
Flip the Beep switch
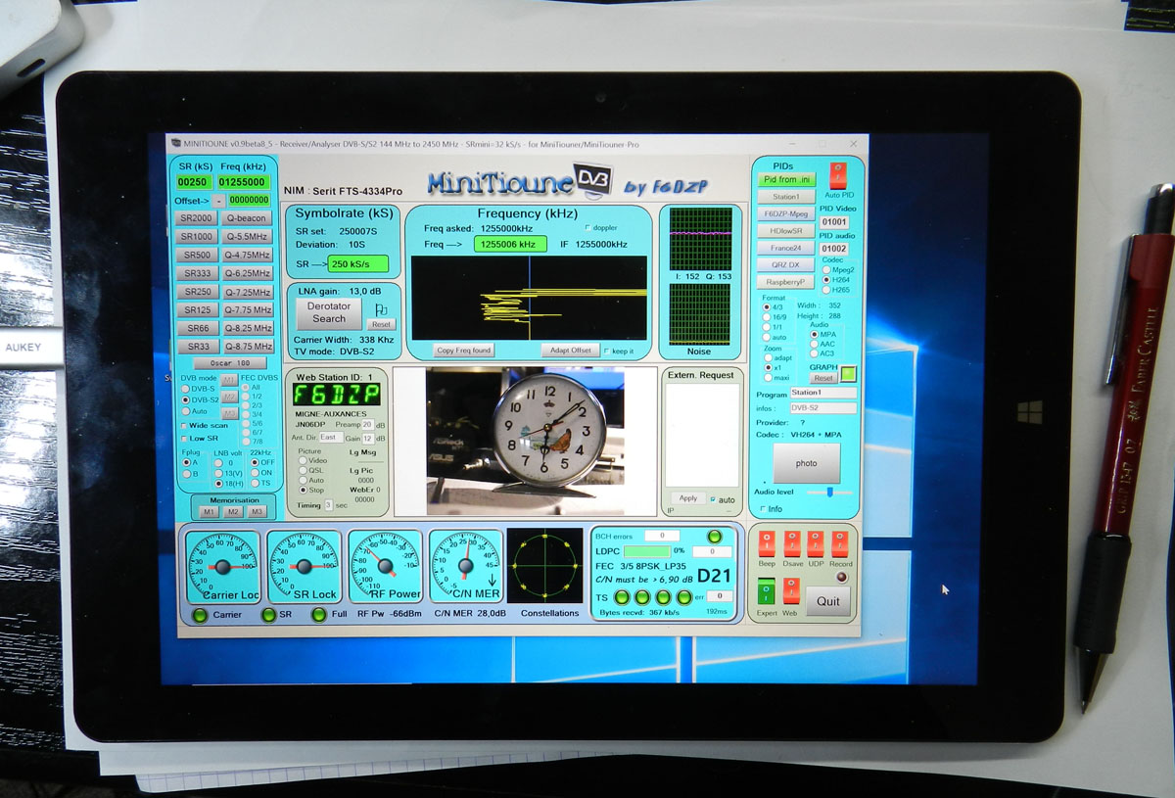(x=767, y=543)
